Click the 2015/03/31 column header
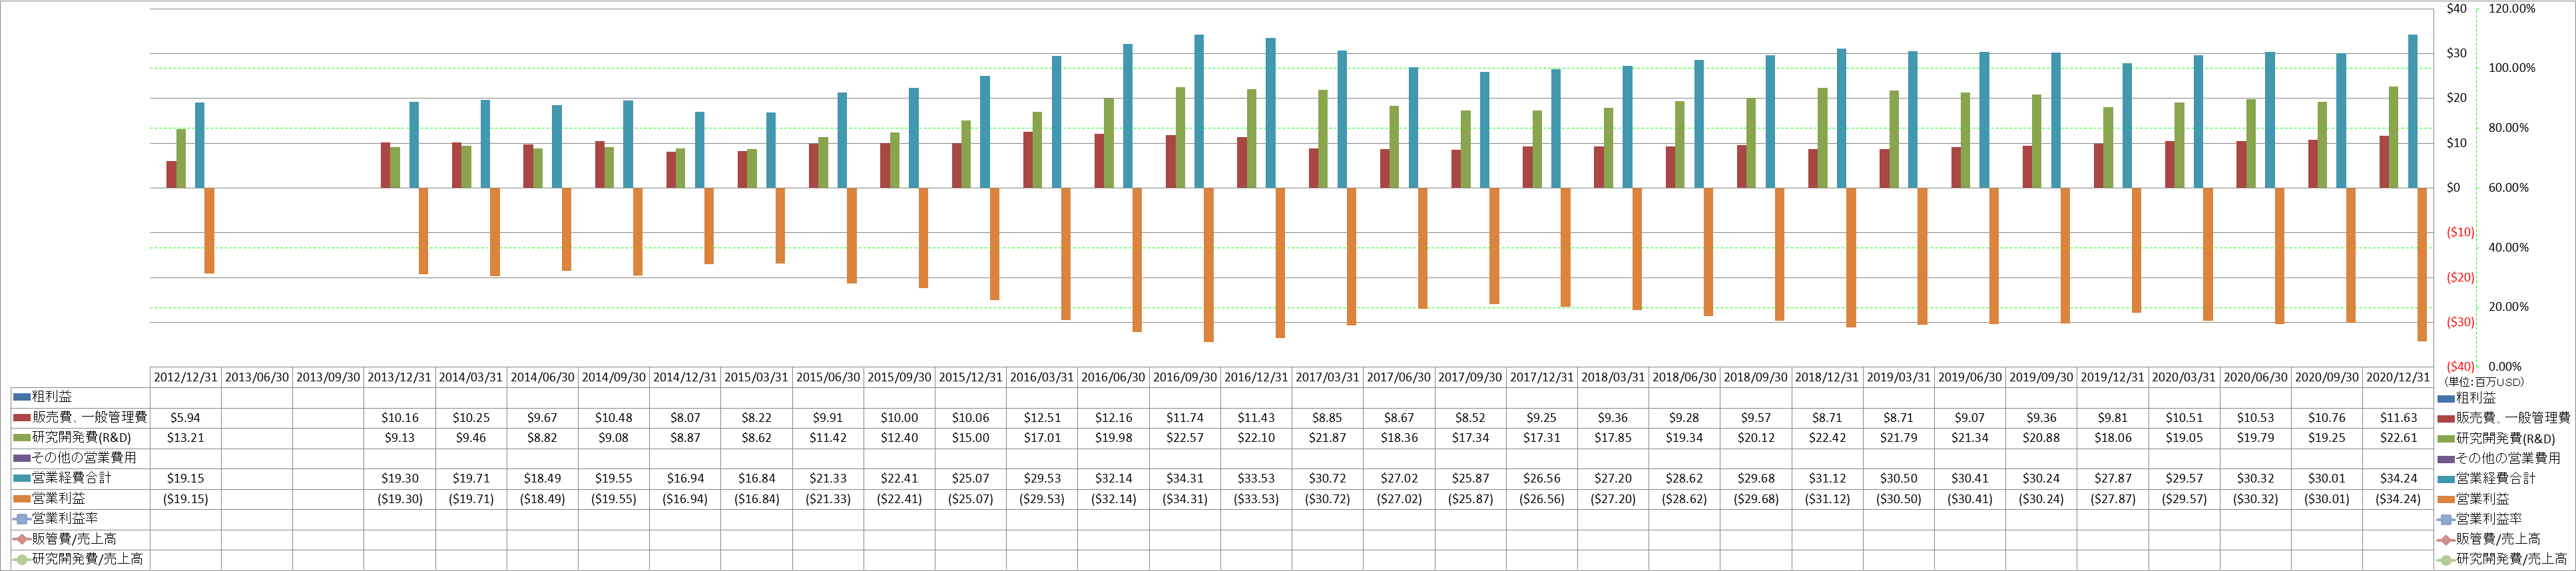Viewport: 2576px width, 571px height. tap(756, 378)
